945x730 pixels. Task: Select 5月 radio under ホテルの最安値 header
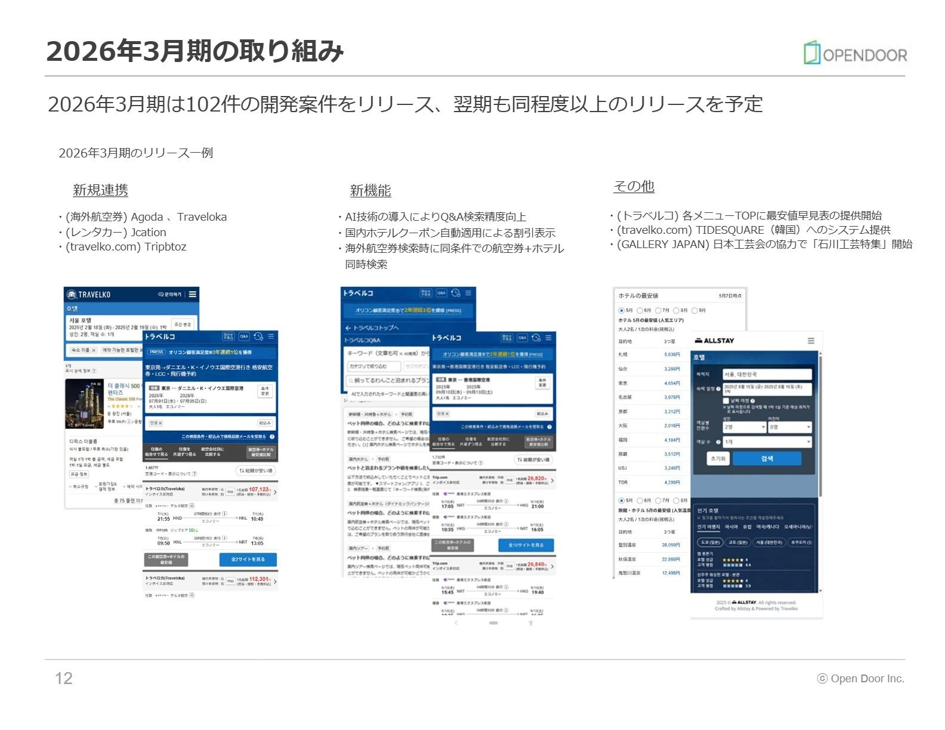[622, 310]
